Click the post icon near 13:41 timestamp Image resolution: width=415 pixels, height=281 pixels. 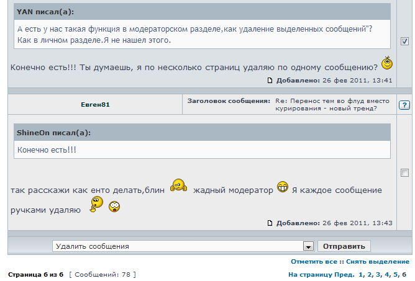pyautogui.click(x=270, y=81)
